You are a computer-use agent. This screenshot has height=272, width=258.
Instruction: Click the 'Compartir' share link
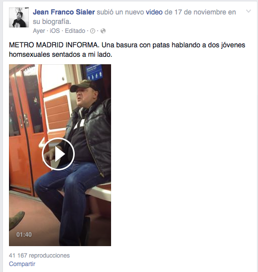click(x=22, y=264)
